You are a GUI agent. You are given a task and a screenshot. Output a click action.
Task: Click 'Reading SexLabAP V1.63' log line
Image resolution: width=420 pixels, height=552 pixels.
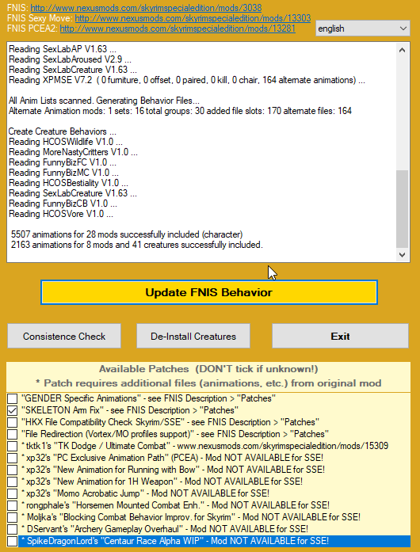pyautogui.click(x=63, y=49)
